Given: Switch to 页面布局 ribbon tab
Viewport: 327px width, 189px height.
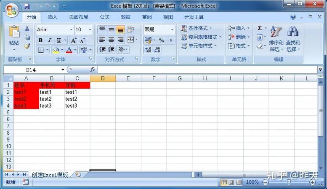Looking at the screenshot, I should pos(78,17).
